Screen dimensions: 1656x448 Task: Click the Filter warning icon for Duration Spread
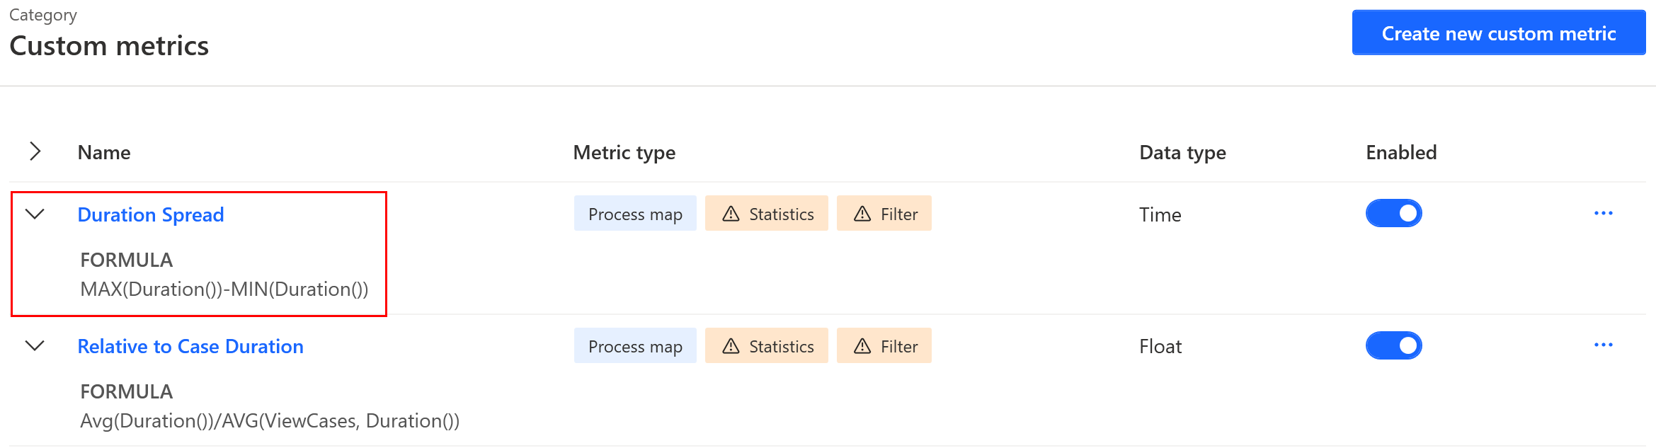click(862, 213)
